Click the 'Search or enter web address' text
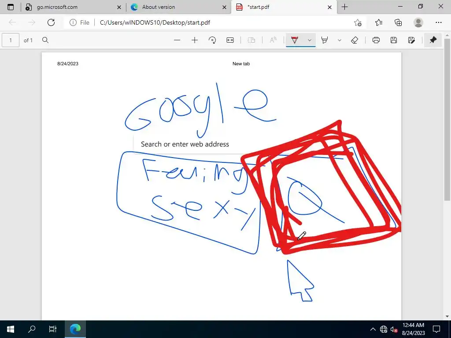 coord(185,144)
